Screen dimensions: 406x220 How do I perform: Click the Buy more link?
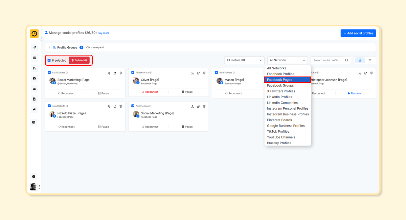104,33
